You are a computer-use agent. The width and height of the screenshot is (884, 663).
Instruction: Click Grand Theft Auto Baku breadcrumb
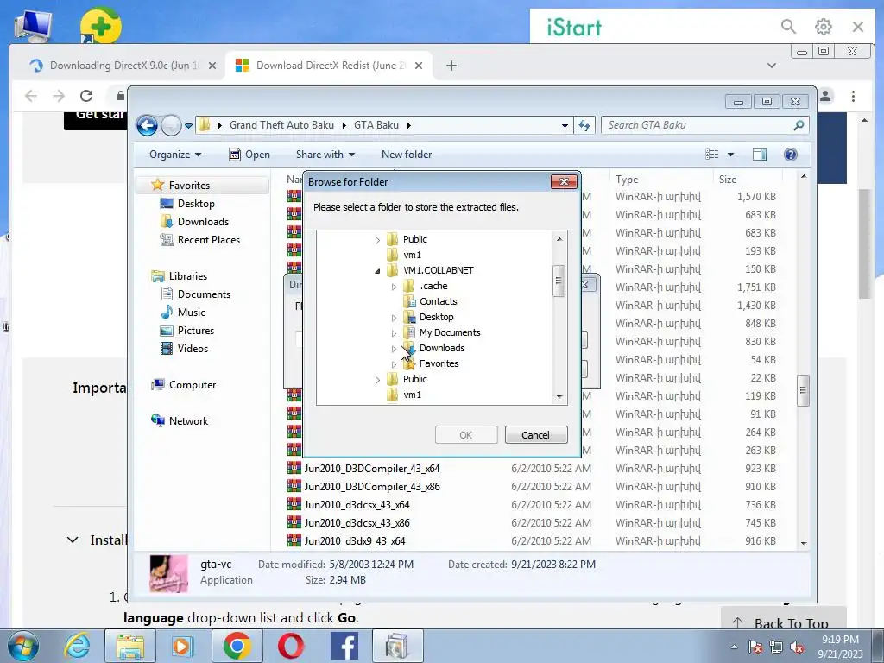281,125
